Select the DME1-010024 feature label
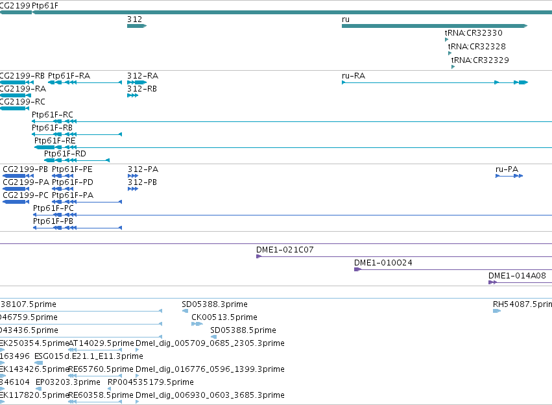Viewport: 552px width, 405px height. (x=383, y=263)
